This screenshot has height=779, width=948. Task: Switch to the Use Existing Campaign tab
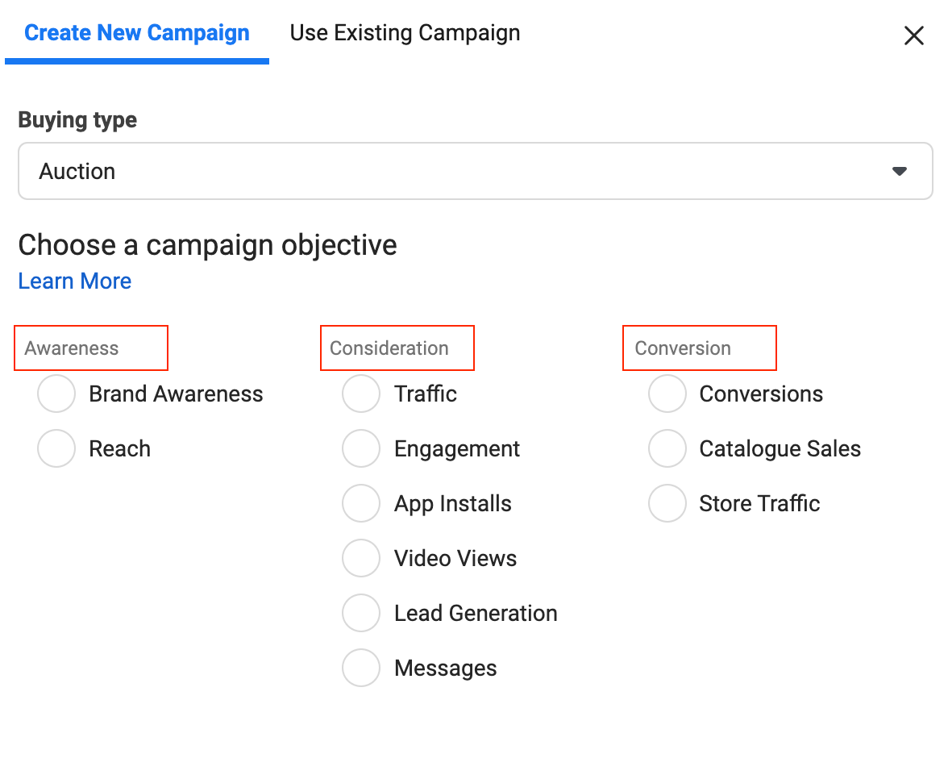click(405, 32)
